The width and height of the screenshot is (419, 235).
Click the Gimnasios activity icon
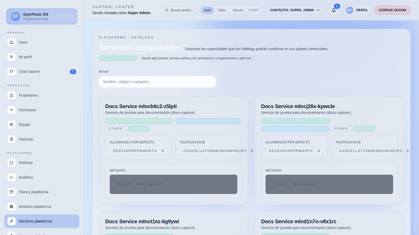click(12, 110)
